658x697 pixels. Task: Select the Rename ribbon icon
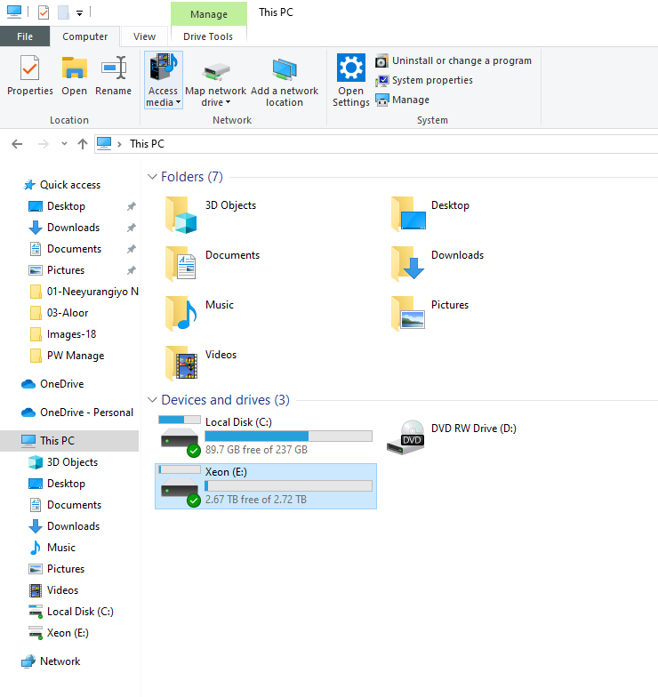(114, 76)
